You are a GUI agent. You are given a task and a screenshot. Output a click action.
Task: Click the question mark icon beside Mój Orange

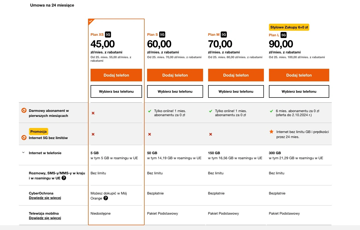pos(106,198)
